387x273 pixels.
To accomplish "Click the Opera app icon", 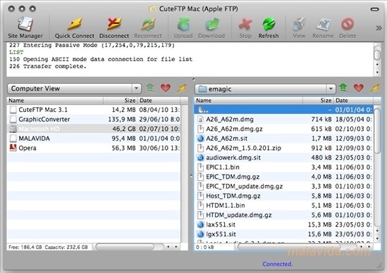I will pyautogui.click(x=13, y=148).
